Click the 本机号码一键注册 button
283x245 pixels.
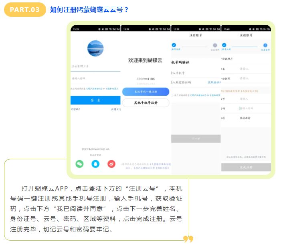[146, 92]
